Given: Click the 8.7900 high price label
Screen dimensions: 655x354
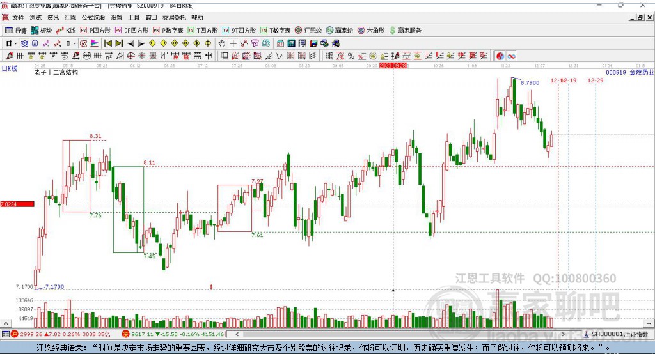Looking at the screenshot, I should 530,82.
